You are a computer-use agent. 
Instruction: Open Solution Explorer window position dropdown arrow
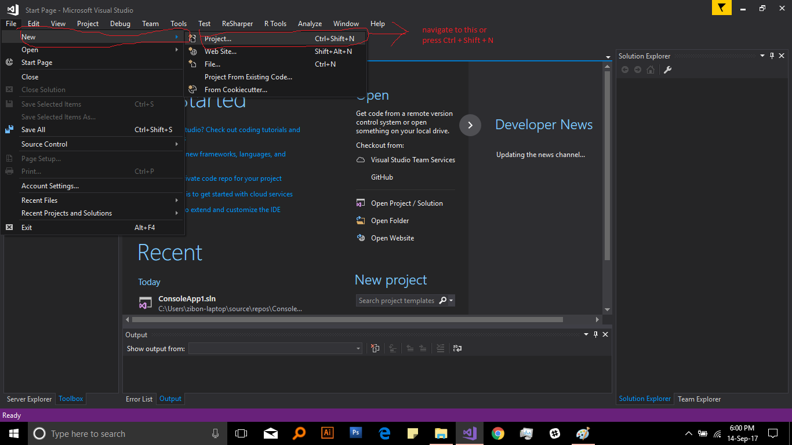762,56
